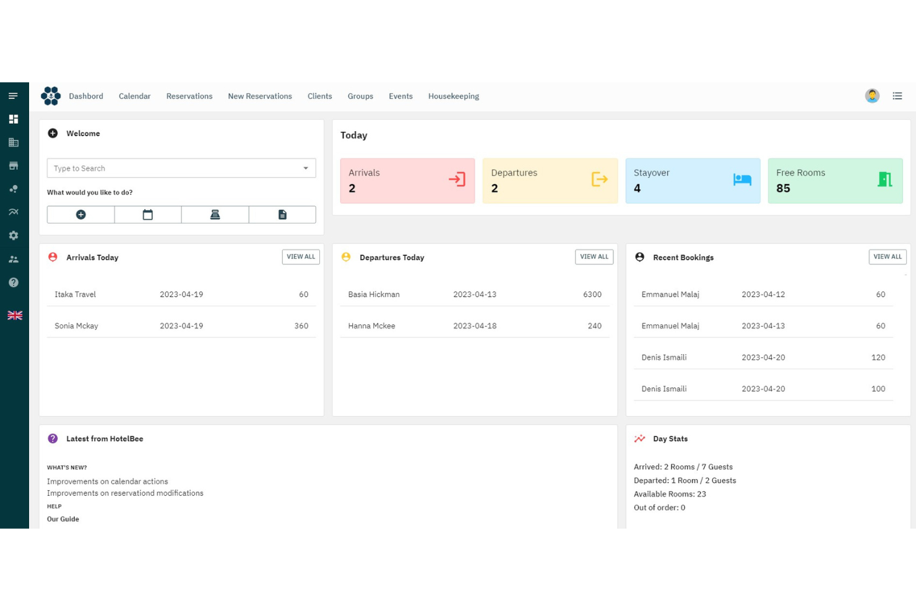Open the settings gear in sidebar
916x611 pixels.
(13, 235)
